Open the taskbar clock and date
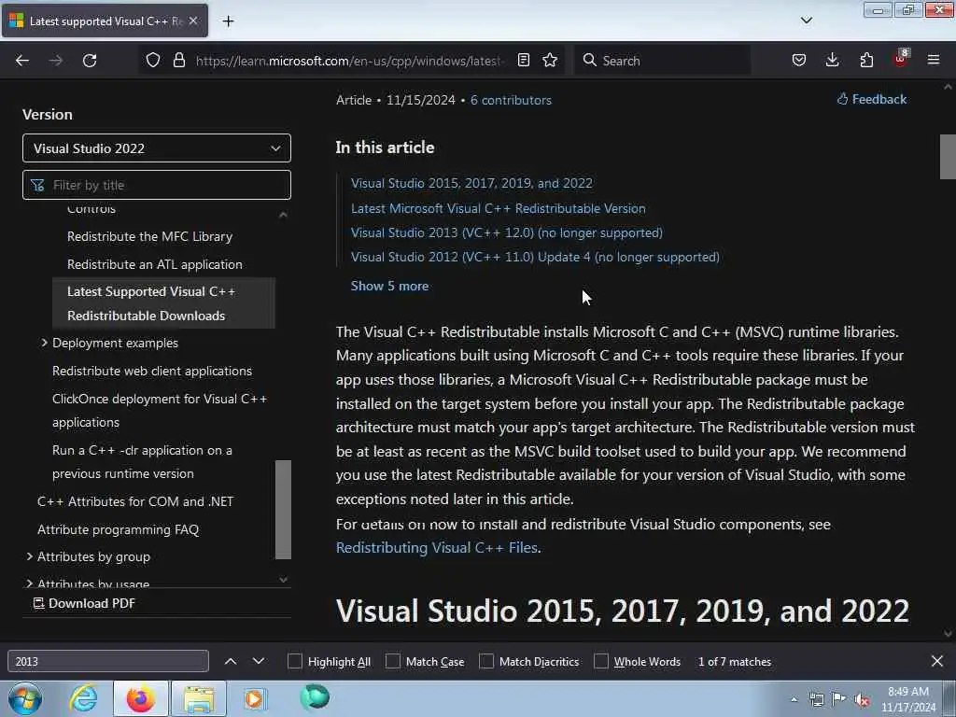 pyautogui.click(x=908, y=699)
